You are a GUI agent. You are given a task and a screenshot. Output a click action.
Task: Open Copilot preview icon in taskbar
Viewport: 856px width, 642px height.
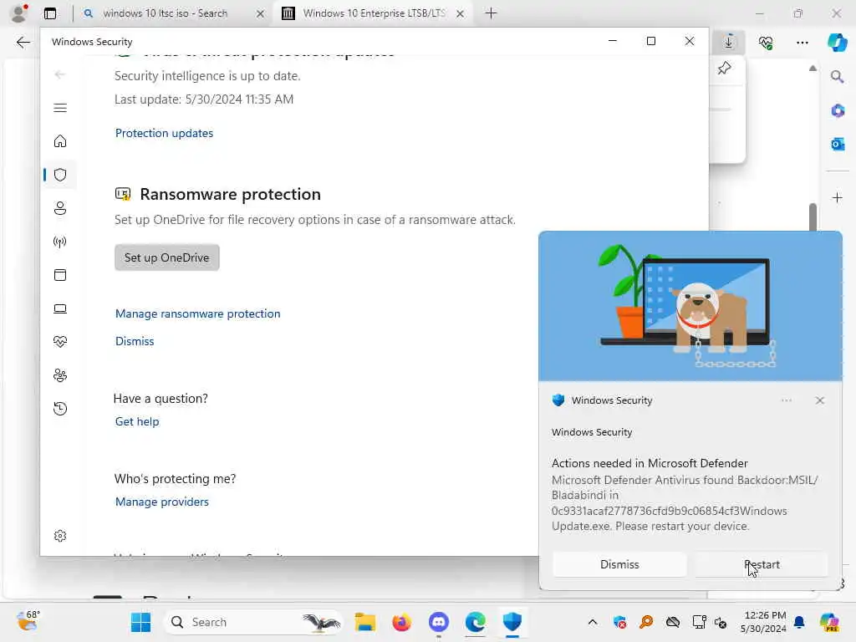tap(829, 622)
